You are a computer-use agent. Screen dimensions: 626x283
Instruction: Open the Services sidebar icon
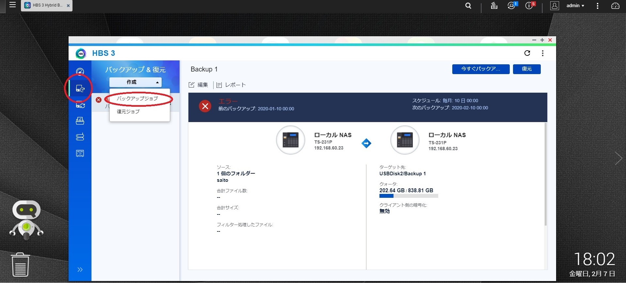80,121
